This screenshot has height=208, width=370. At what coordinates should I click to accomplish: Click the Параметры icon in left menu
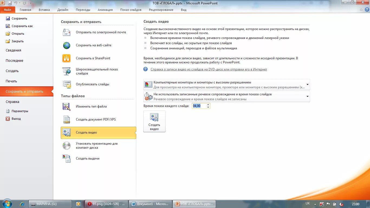point(8,111)
